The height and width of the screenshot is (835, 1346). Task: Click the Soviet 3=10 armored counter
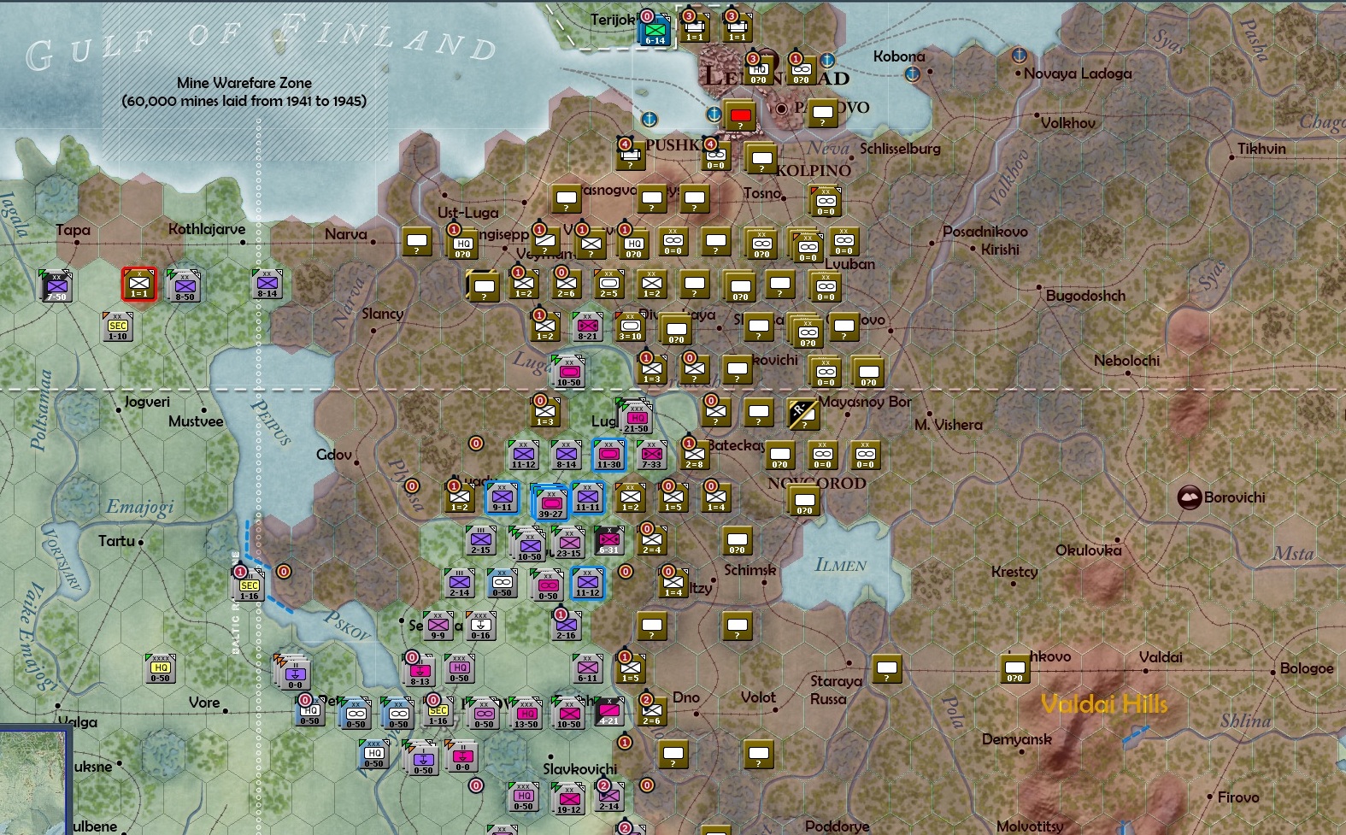point(630,326)
